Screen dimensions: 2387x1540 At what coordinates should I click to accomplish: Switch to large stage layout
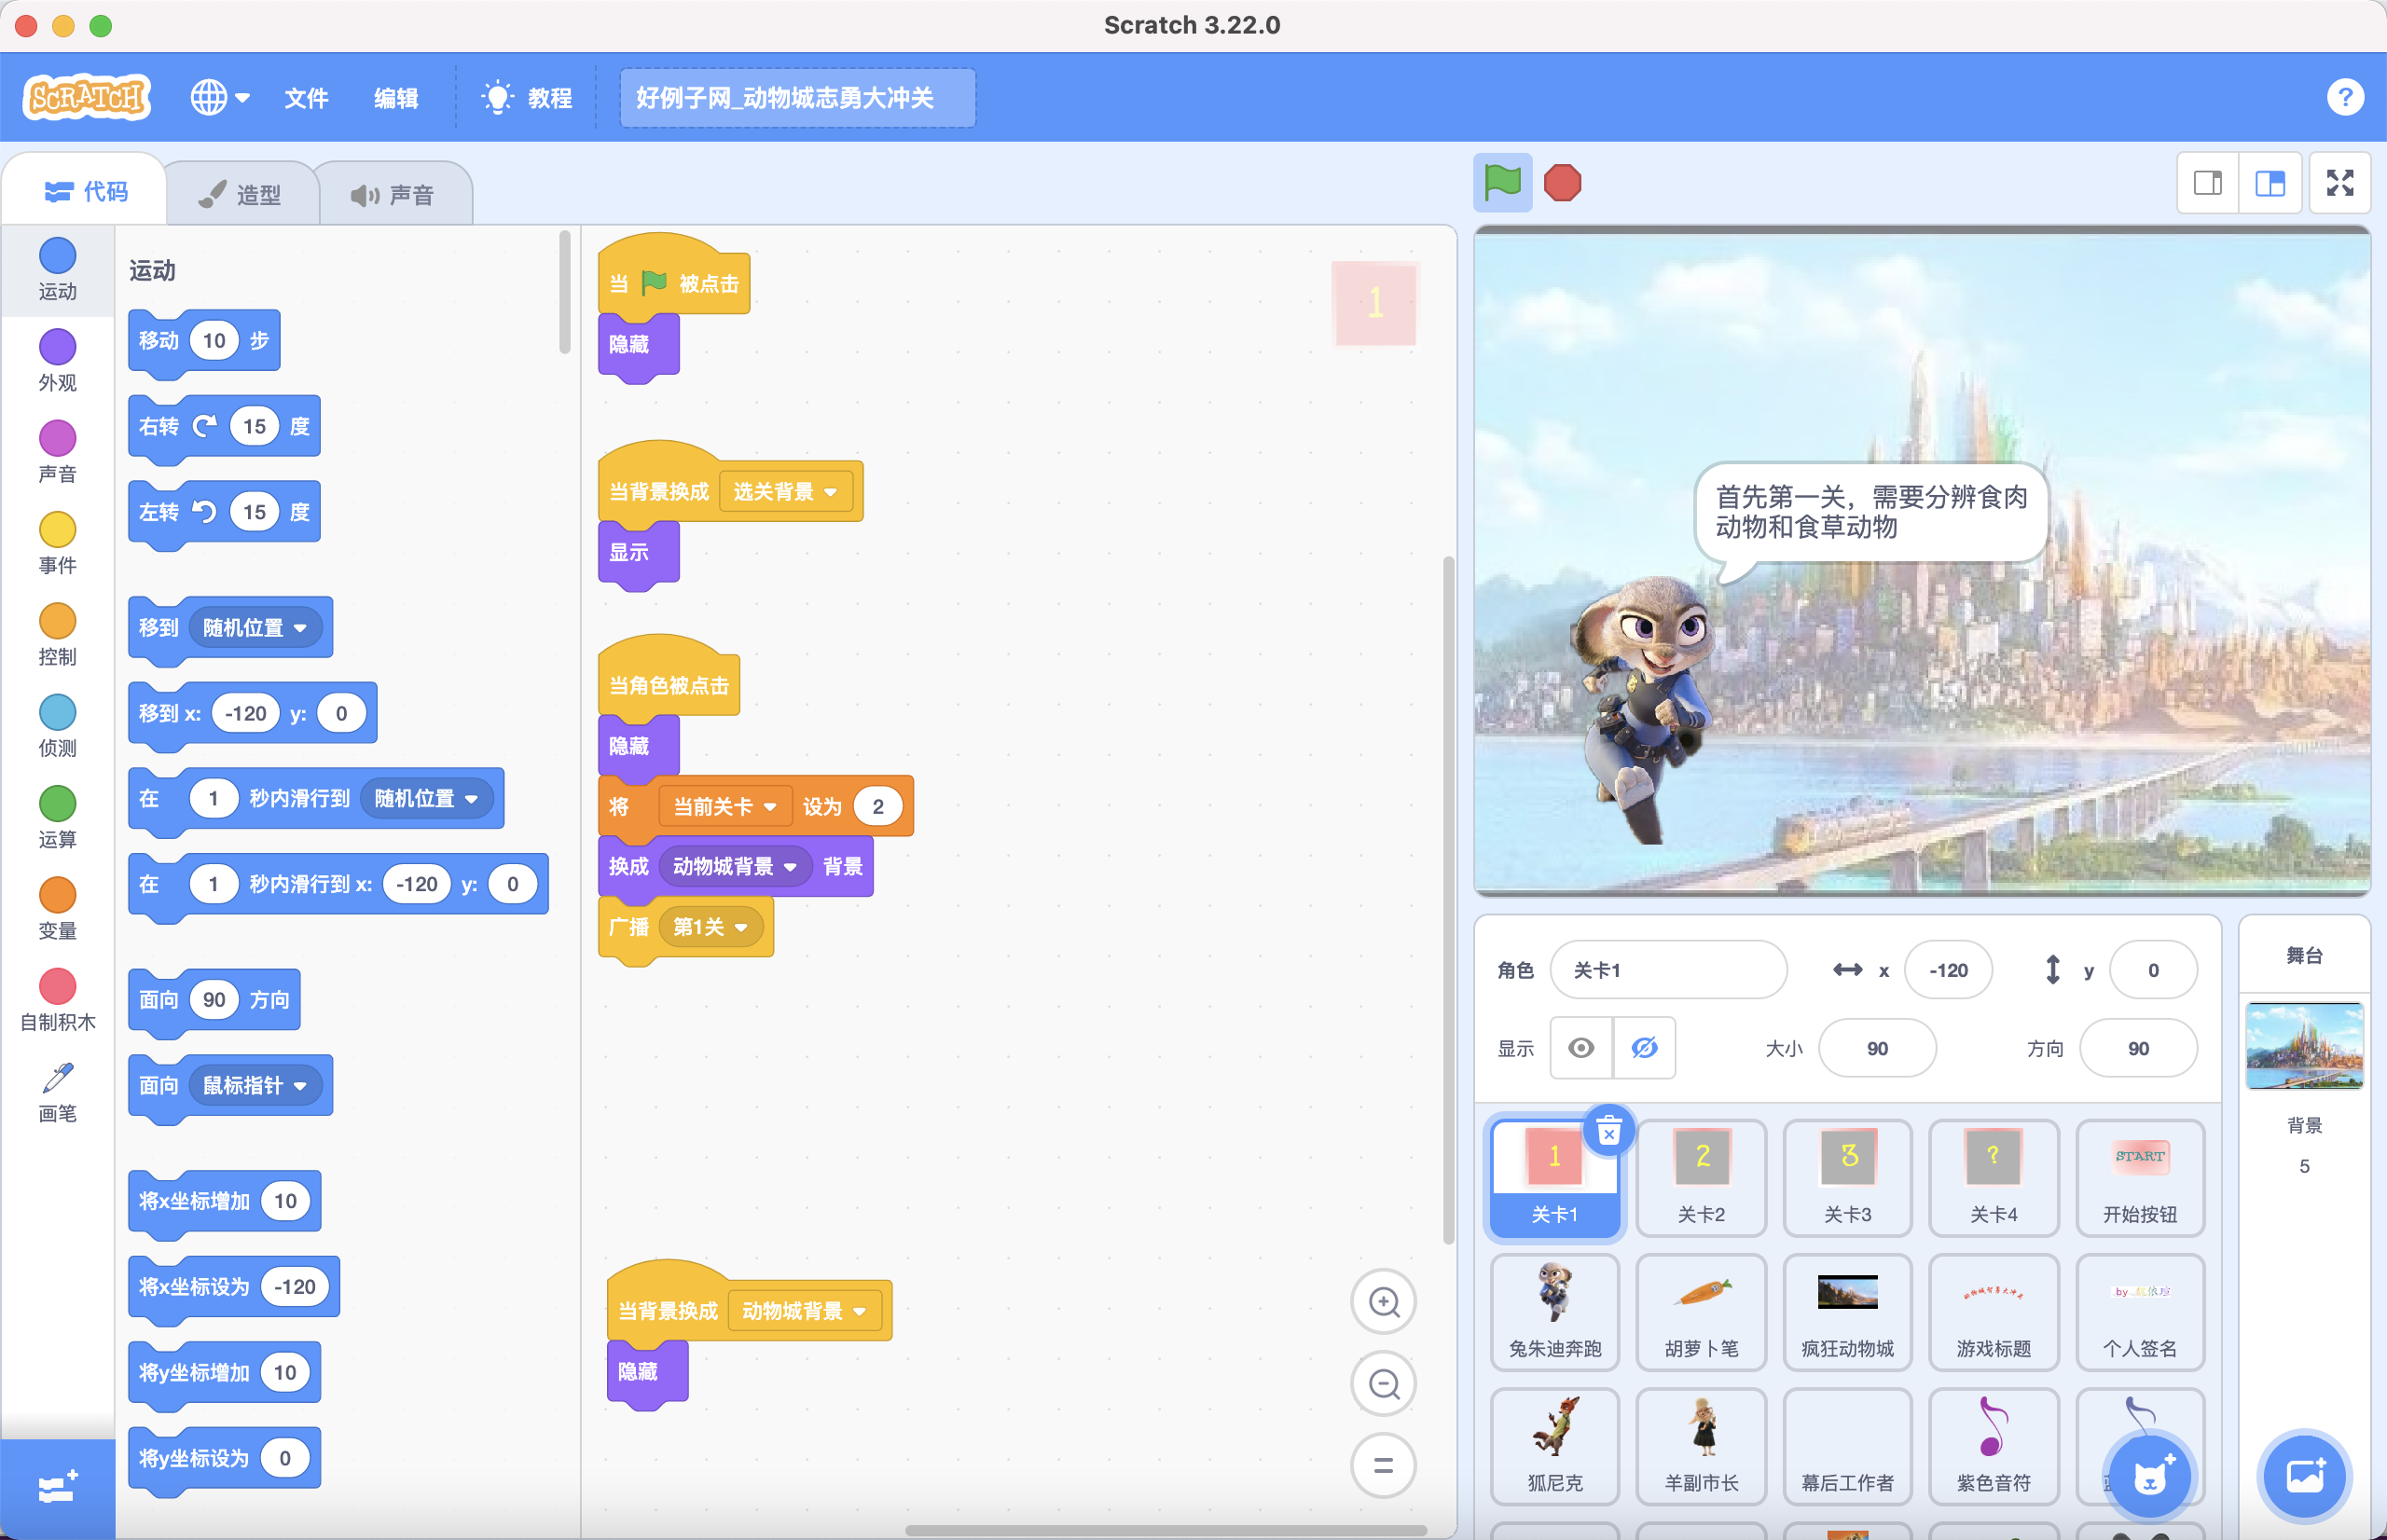(x=2270, y=183)
